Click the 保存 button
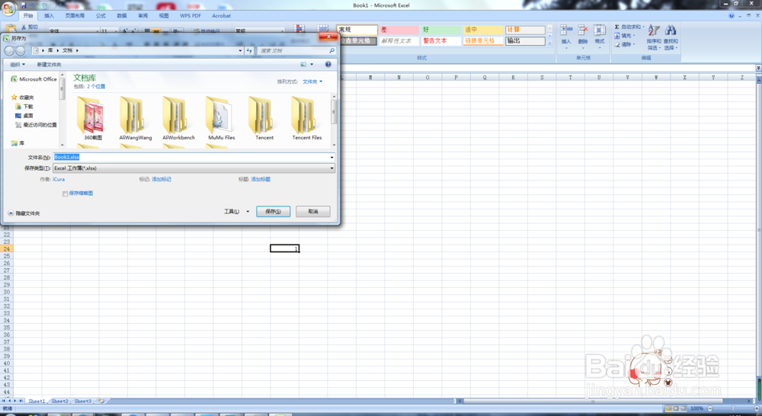This screenshot has width=762, height=416. pos(273,211)
